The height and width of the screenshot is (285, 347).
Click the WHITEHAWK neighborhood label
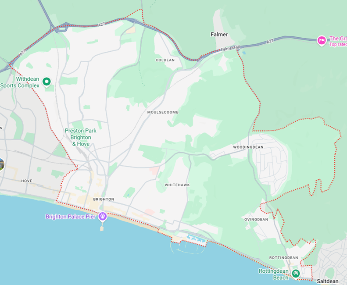click(x=177, y=185)
